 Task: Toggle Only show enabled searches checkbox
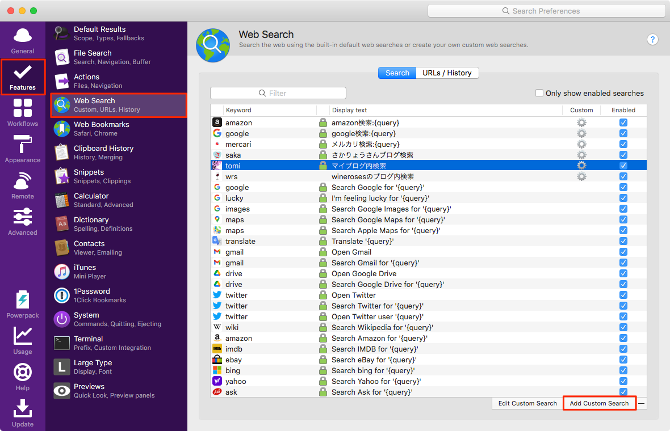[539, 93]
